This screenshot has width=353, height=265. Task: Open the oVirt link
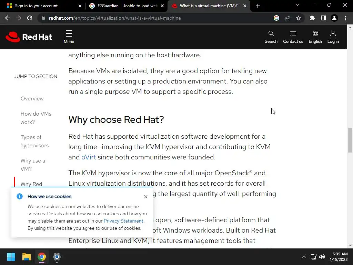coord(89,157)
